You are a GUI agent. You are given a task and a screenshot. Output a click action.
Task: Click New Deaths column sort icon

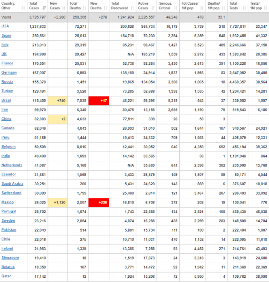(105, 8)
